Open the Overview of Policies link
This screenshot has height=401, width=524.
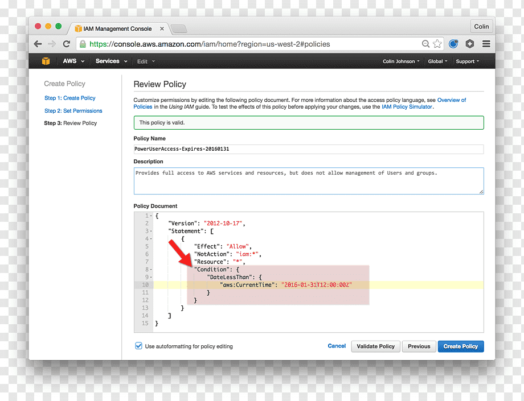(452, 100)
